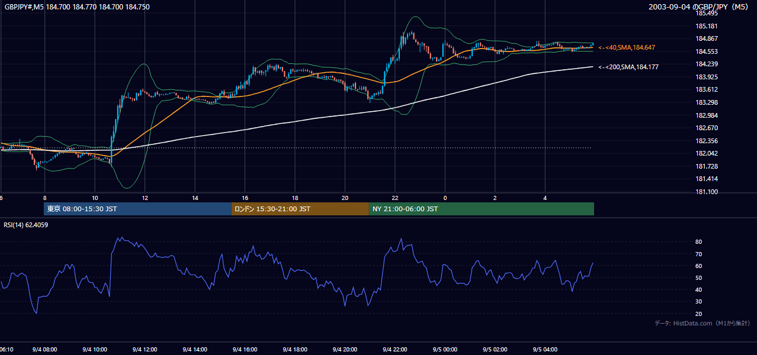
Task: Click the 9/4 08:00 time label
Action: [45, 350]
